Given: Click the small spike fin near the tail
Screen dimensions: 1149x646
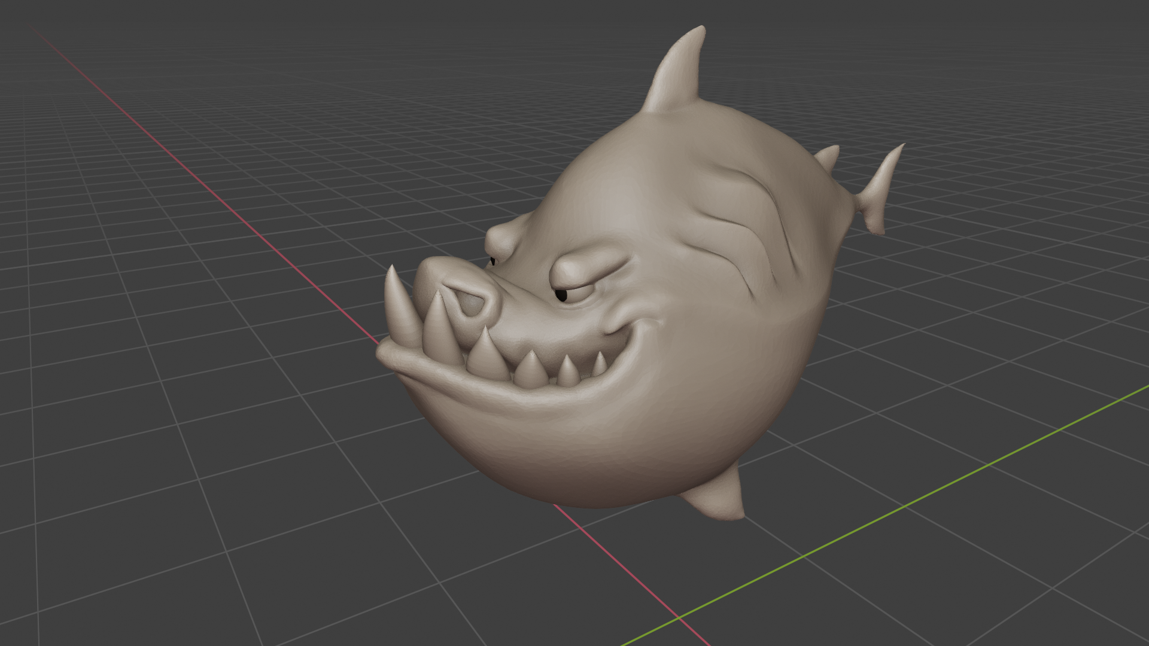Looking at the screenshot, I should (x=829, y=157).
